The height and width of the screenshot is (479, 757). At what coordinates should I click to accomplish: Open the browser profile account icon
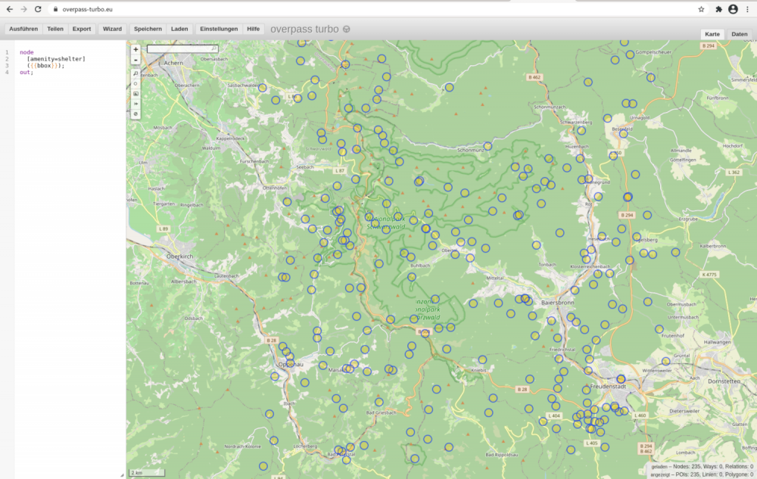(x=733, y=9)
